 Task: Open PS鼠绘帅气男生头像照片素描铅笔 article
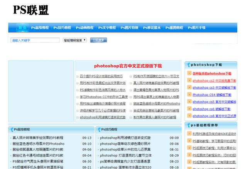(38, 161)
